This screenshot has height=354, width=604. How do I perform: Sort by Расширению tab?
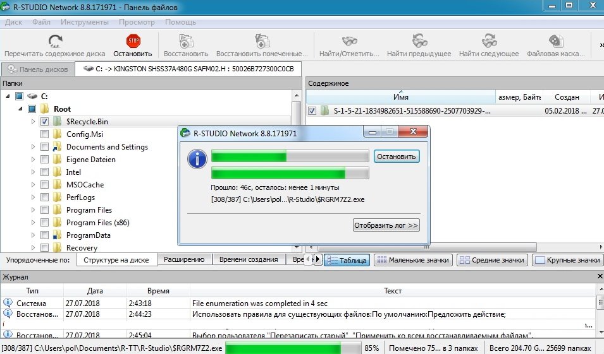coord(184,259)
